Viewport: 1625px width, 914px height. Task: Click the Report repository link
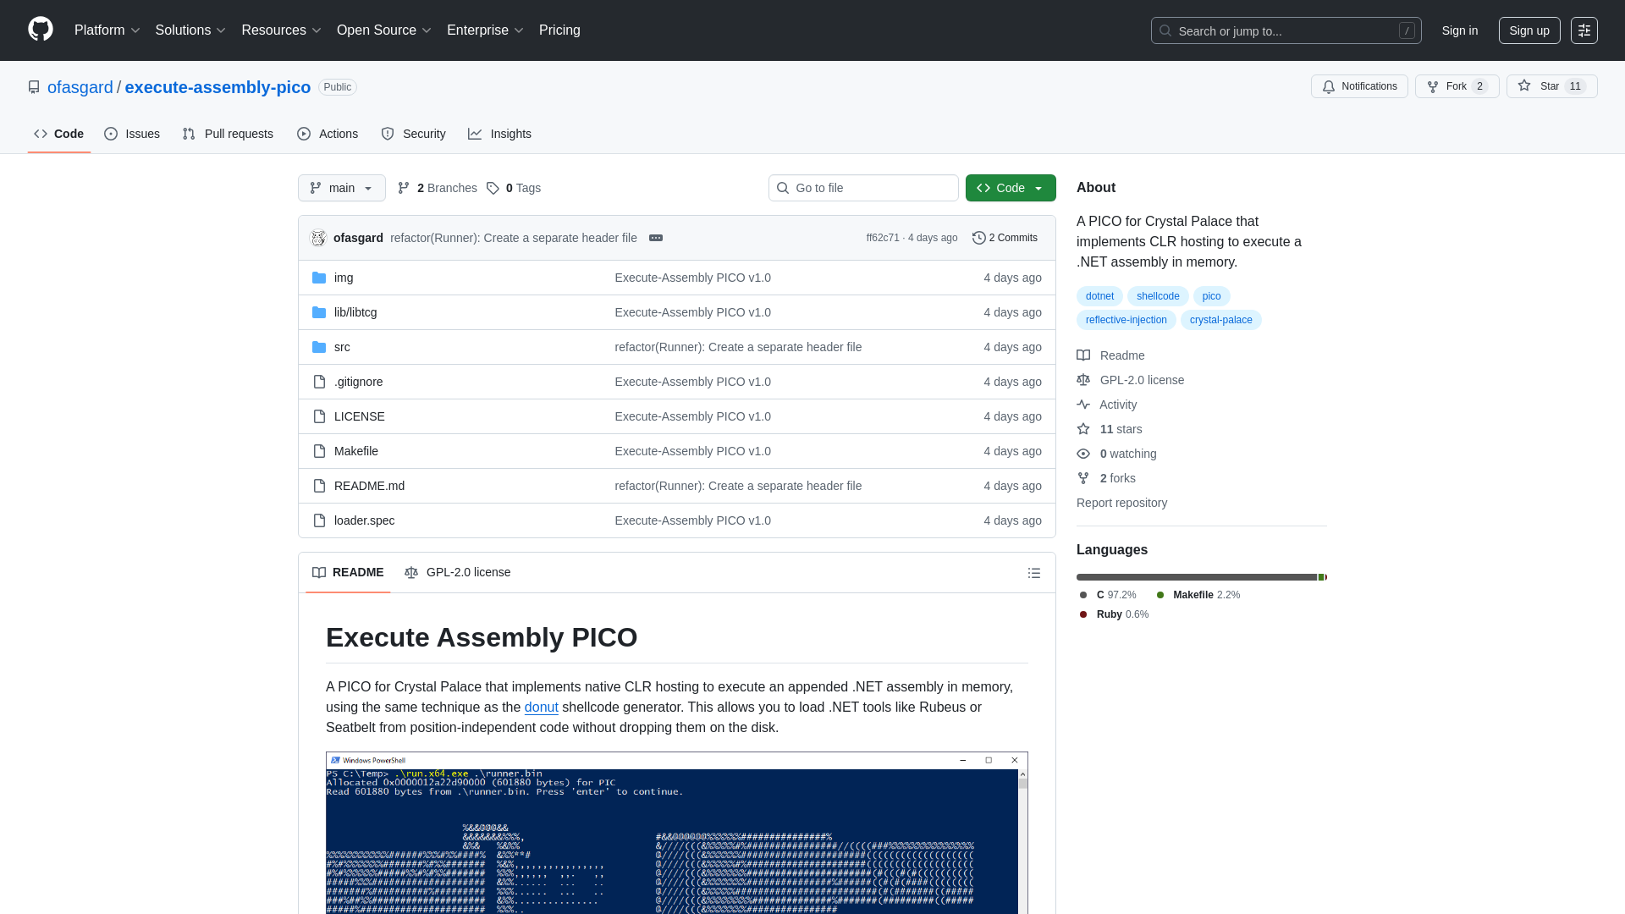(1121, 503)
